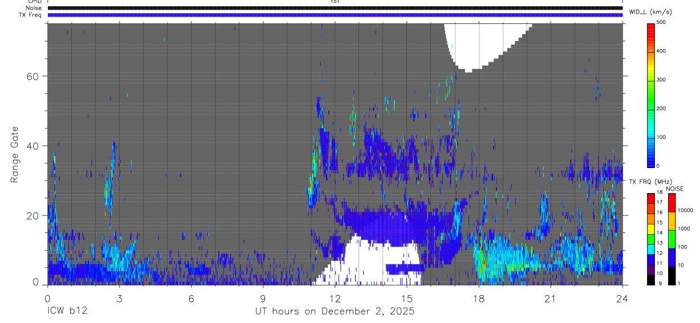Click the cyan 12-13 MHz swatch in TX FRQ bar
Screen dimensions: 700x323
651,249
